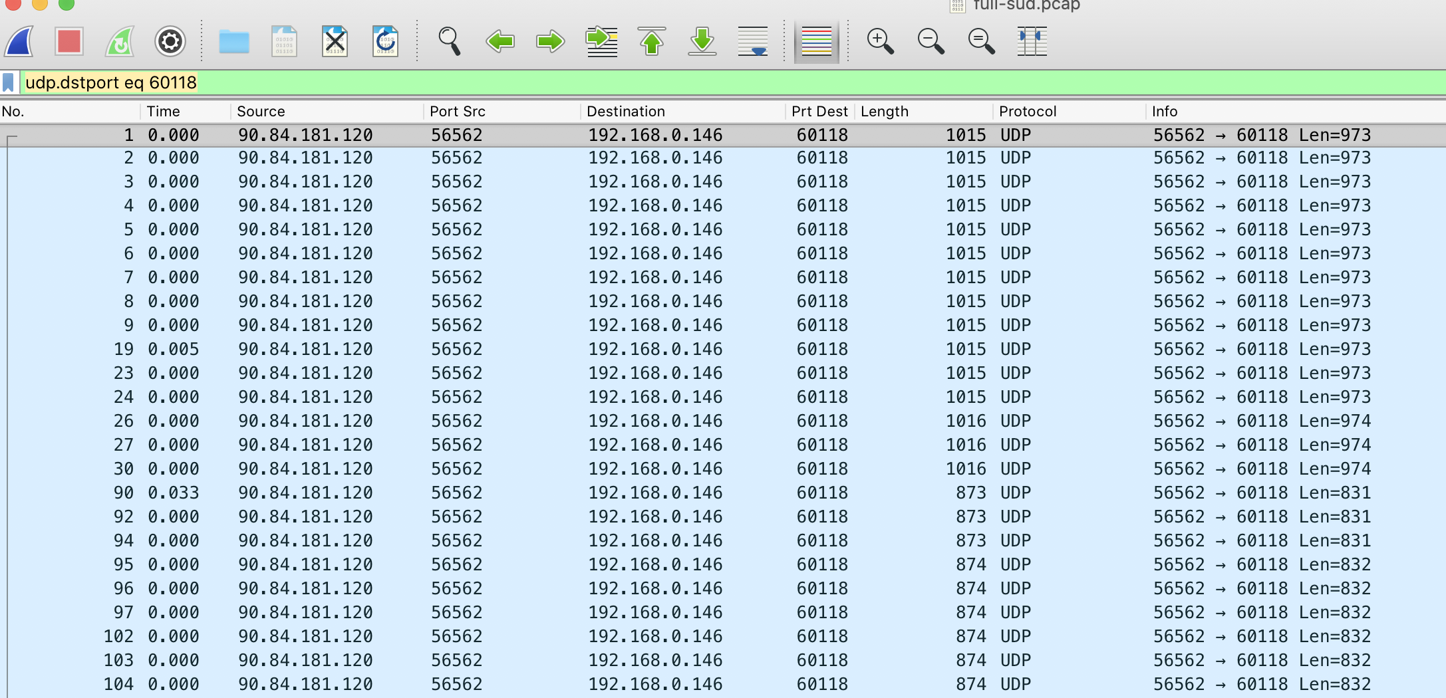
Task: Save the current capture
Action: tap(284, 41)
